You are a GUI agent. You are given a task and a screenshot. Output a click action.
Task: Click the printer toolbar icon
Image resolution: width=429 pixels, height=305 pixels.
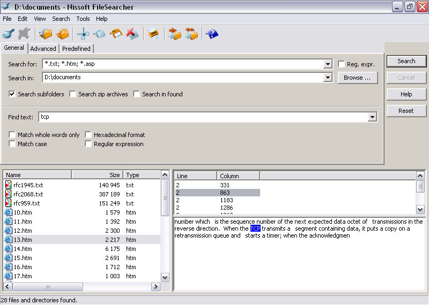tap(154, 34)
